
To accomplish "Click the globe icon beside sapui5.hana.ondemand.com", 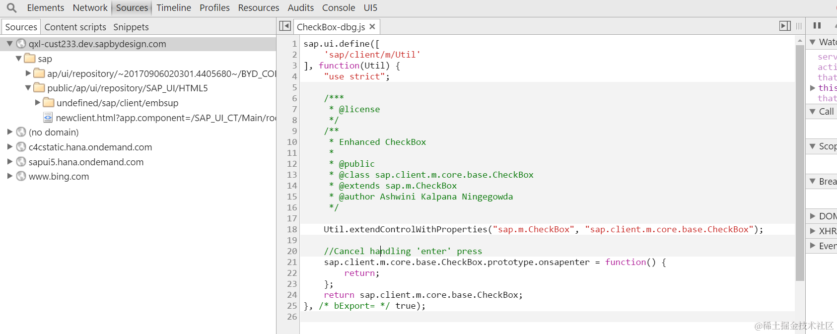I will coord(21,162).
